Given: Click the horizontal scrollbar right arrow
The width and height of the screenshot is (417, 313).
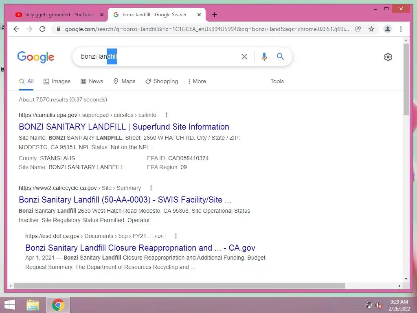Looking at the screenshot, I should coord(399,286).
